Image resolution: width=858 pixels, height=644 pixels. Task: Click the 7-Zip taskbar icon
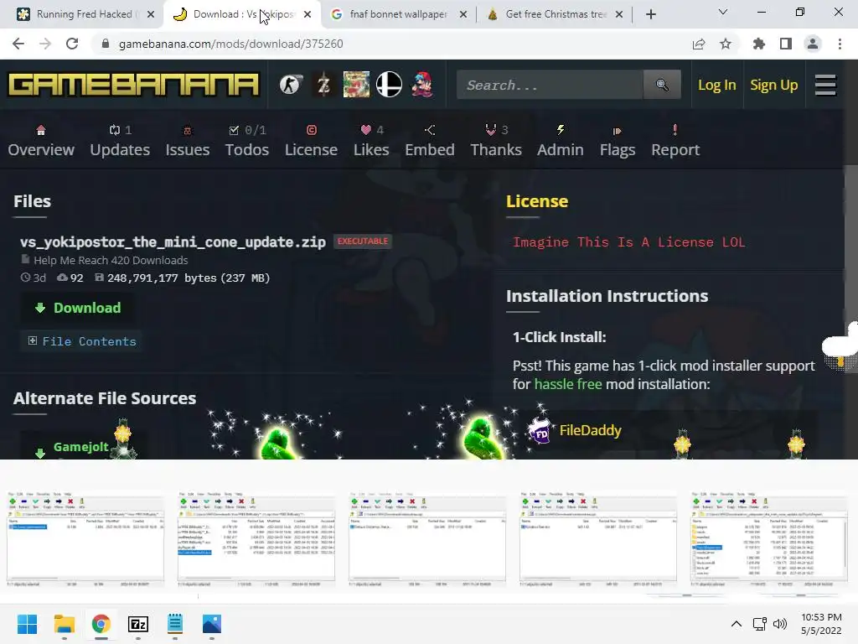click(138, 624)
